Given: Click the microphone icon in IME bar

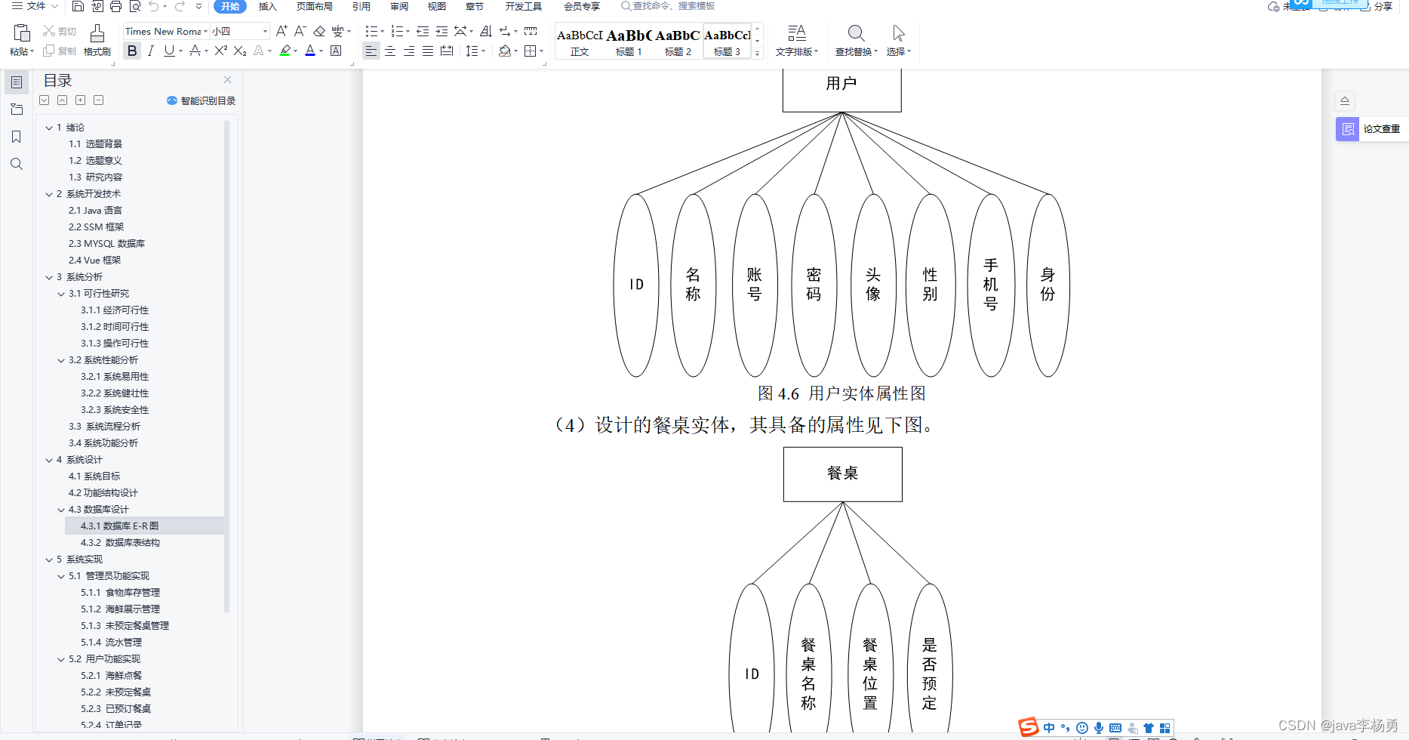Looking at the screenshot, I should click(1099, 728).
